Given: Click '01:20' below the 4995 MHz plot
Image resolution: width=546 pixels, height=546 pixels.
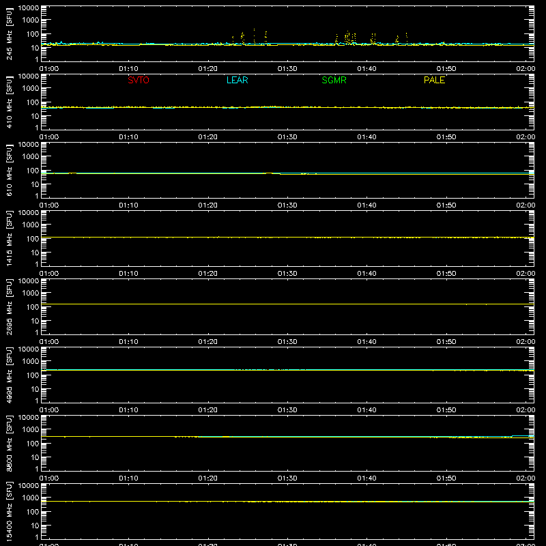Looking at the screenshot, I should pos(208,410).
